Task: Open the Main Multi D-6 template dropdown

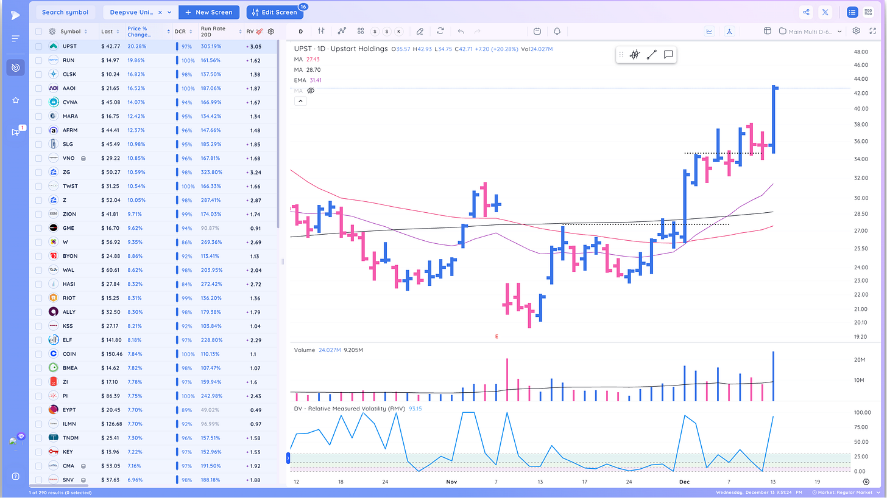Action: pos(812,31)
